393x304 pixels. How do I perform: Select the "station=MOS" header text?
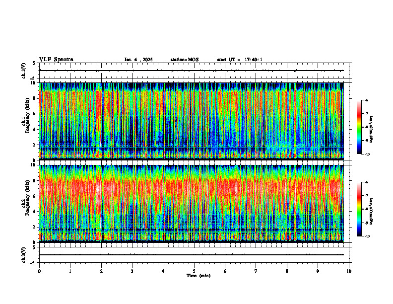(185, 60)
